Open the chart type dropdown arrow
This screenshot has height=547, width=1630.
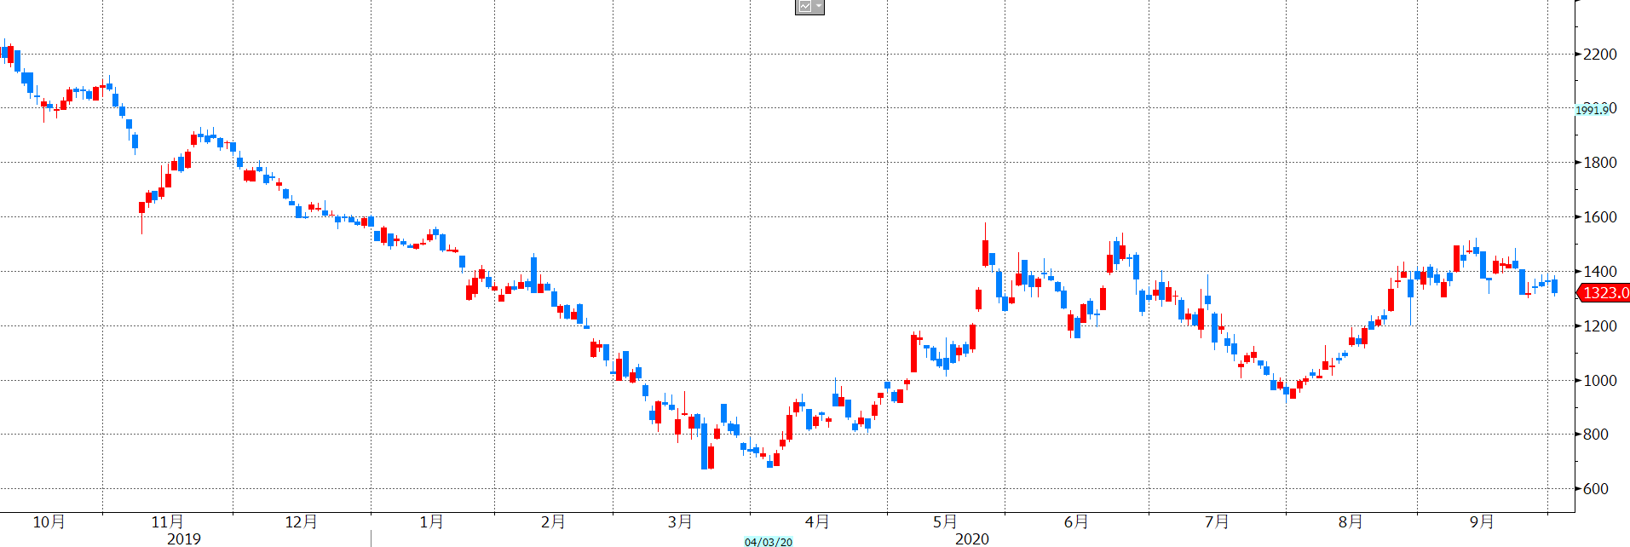click(x=819, y=7)
